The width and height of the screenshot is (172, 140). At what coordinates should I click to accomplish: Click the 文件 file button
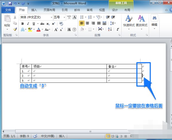(8, 10)
